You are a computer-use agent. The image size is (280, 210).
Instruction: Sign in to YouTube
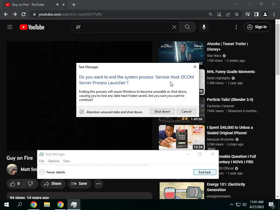(257, 27)
